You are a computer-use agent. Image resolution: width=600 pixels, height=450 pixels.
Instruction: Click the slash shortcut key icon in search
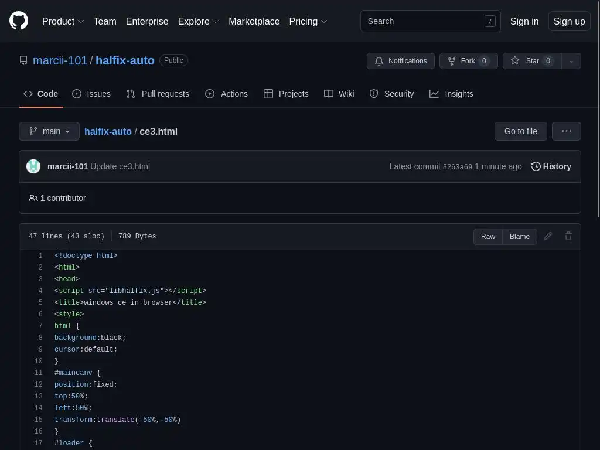click(x=490, y=21)
